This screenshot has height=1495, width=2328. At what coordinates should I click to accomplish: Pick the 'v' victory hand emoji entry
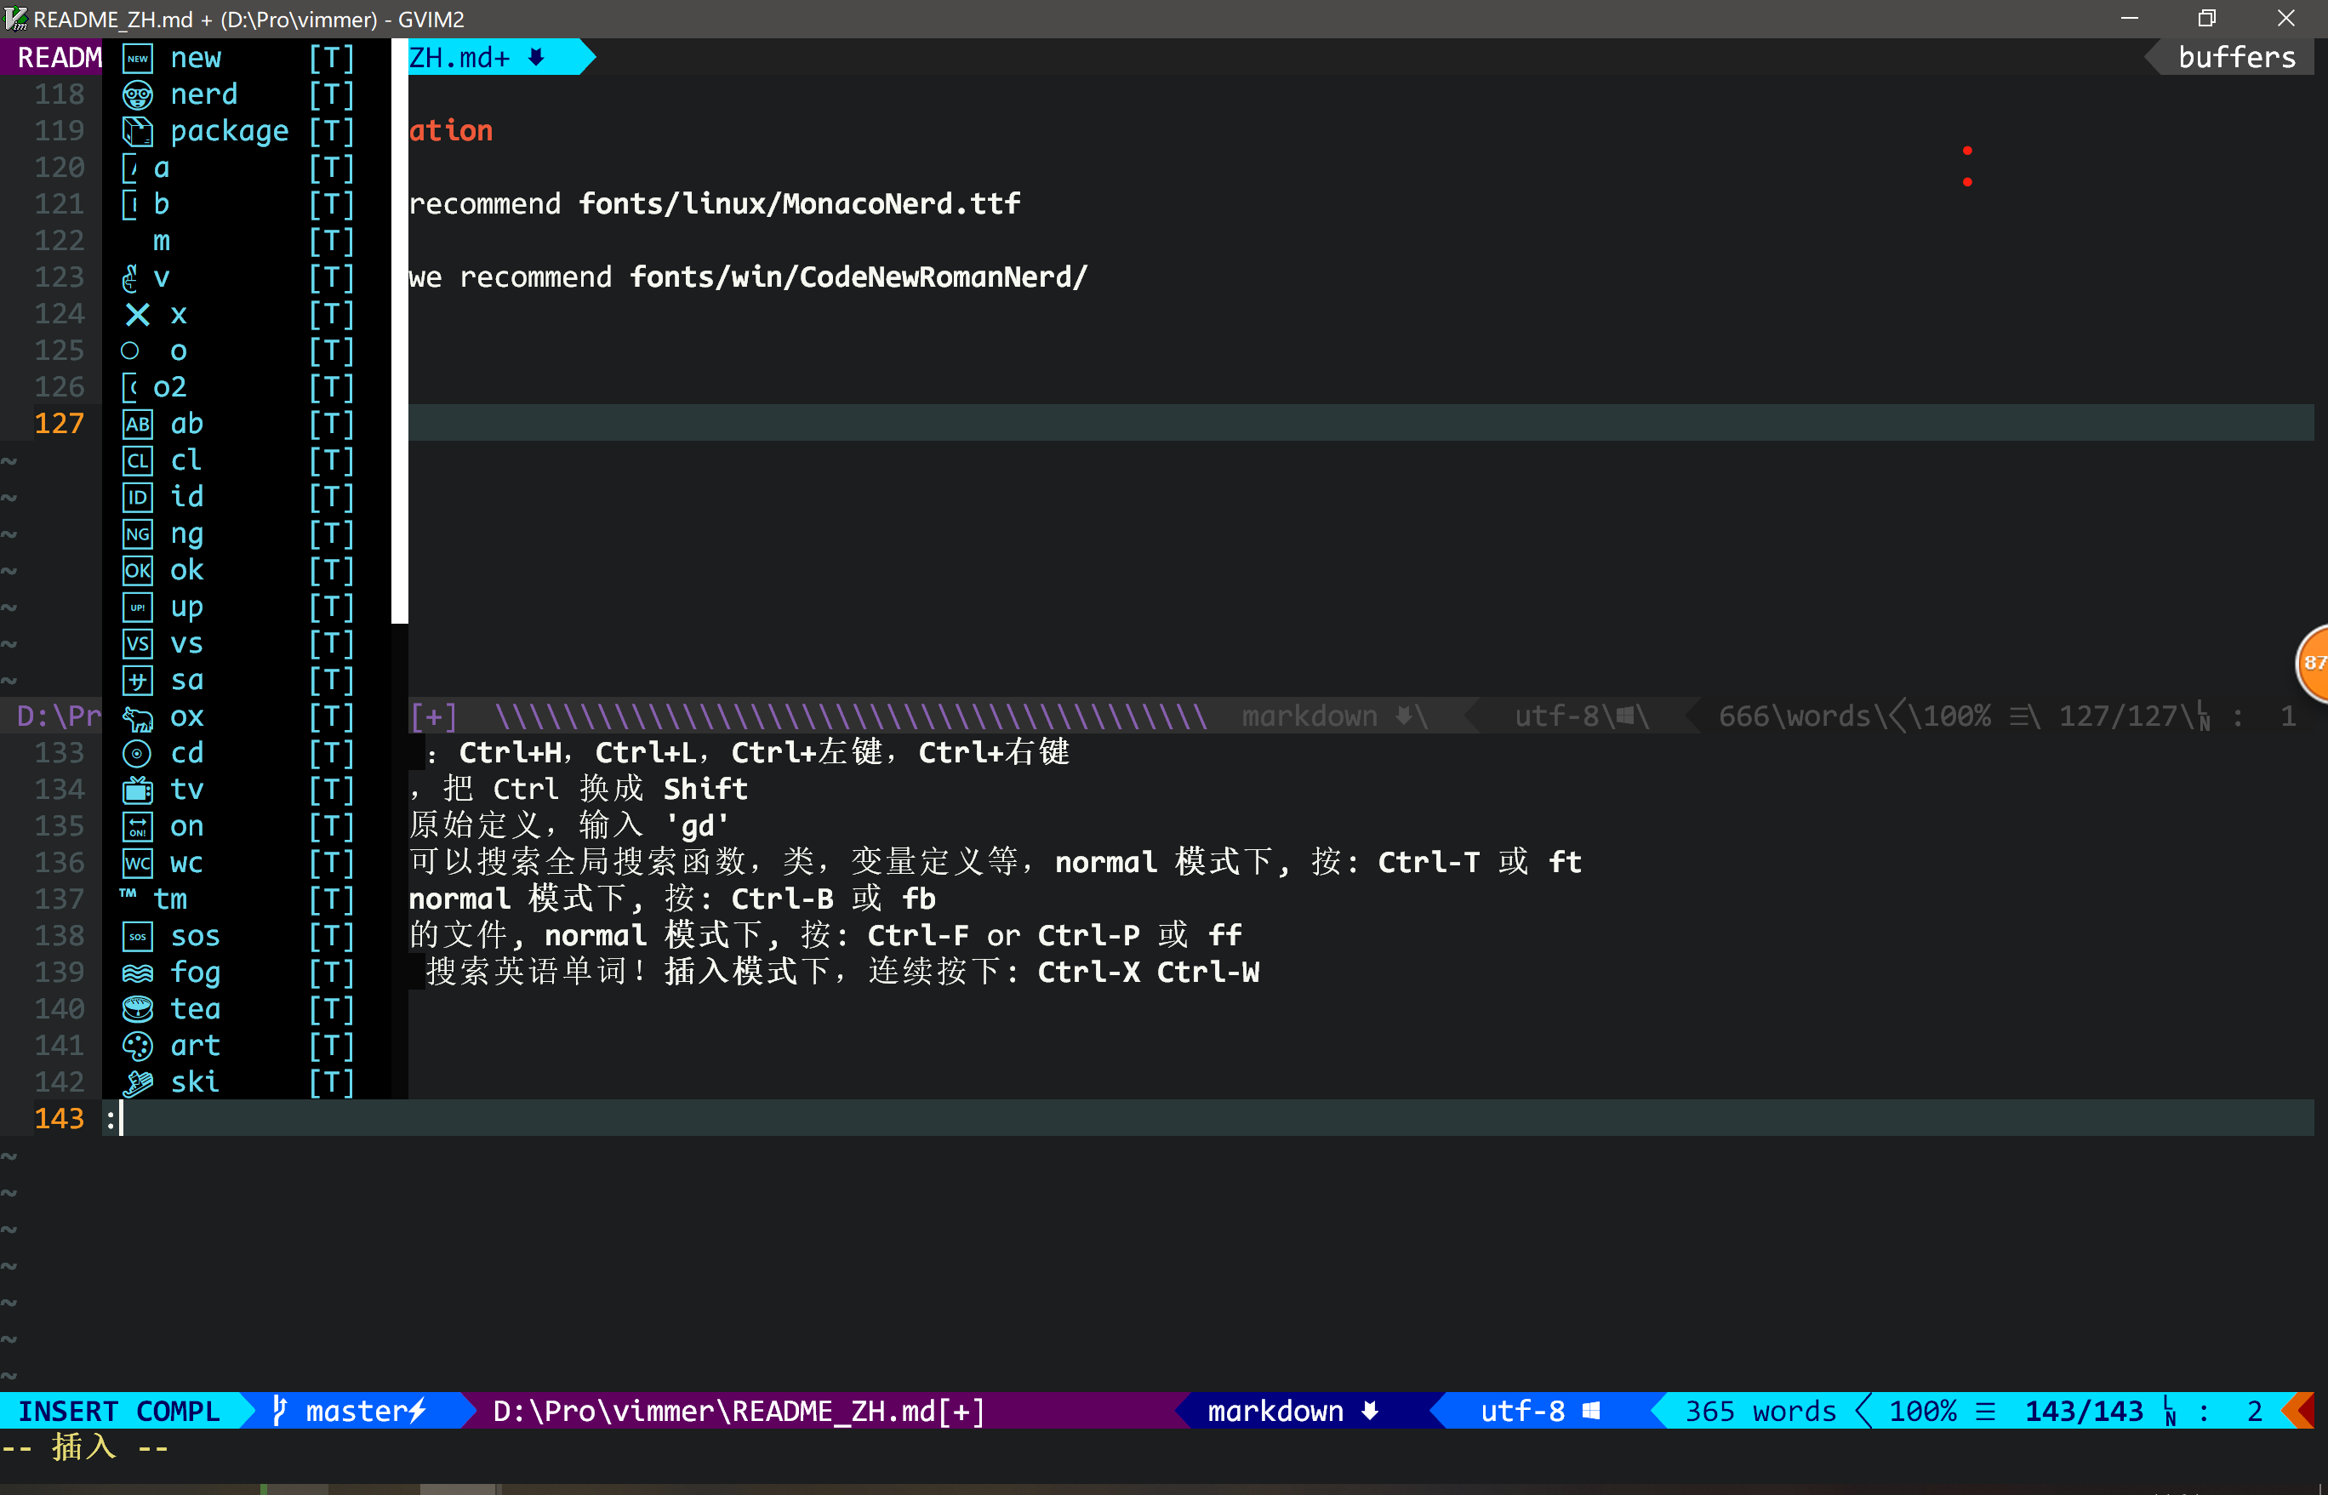click(x=247, y=277)
